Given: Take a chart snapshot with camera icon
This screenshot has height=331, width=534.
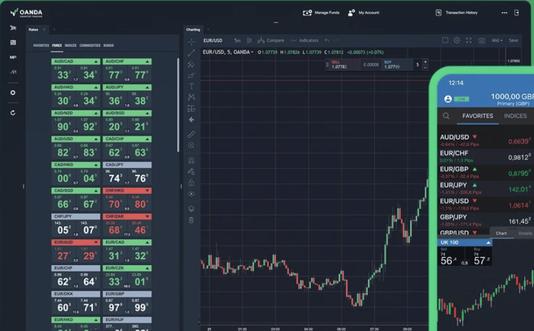Looking at the screenshot, I should pos(482,40).
